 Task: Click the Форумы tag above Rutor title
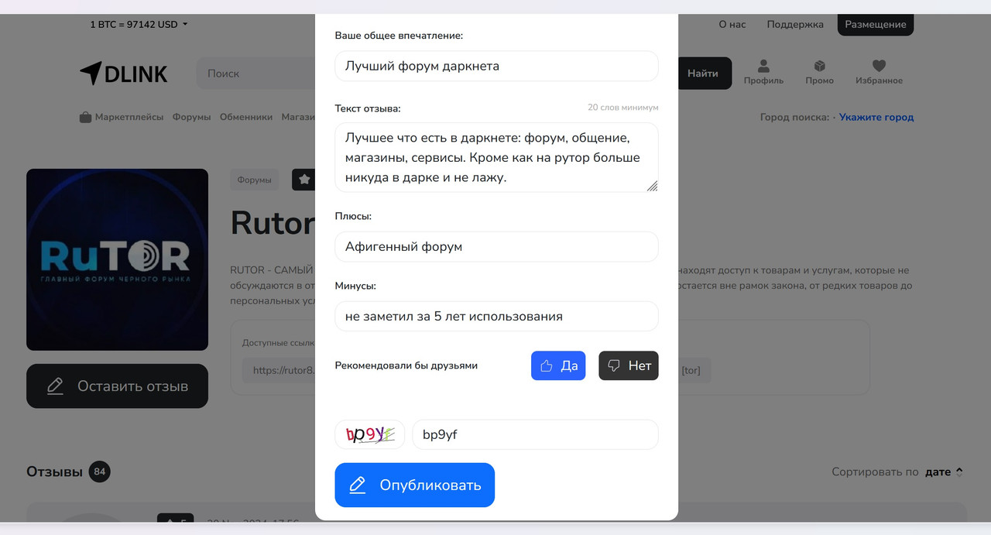(254, 180)
